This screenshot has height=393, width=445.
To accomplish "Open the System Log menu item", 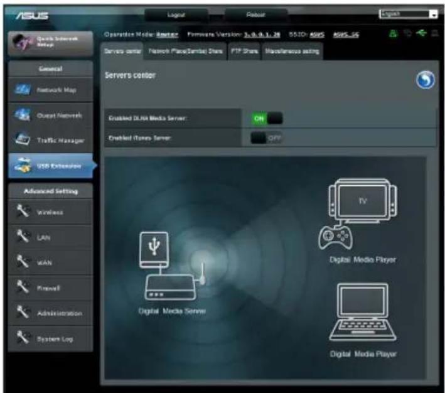I will point(50,339).
